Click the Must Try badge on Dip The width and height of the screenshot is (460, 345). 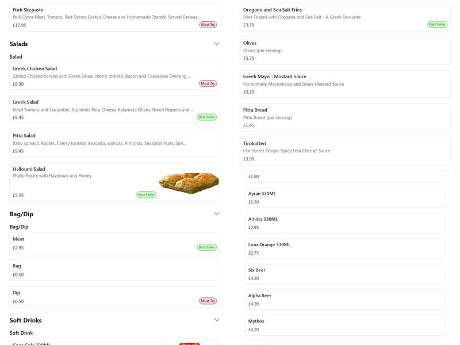point(206,300)
